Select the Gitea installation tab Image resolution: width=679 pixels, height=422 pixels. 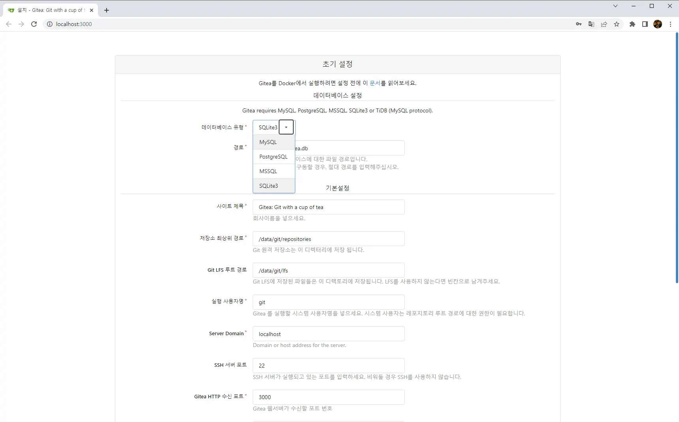point(51,10)
